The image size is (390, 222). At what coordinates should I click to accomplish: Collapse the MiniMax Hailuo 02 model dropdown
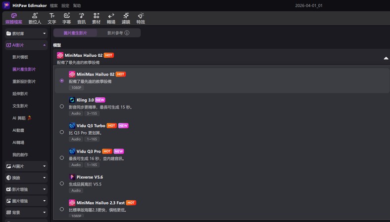[386, 58]
